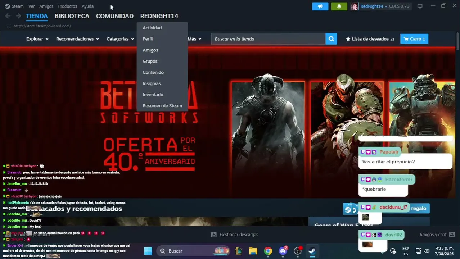Open Discord from the taskbar
This screenshot has width=460, height=259.
click(x=283, y=251)
